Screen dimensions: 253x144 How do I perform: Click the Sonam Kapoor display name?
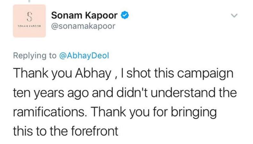click(84, 15)
